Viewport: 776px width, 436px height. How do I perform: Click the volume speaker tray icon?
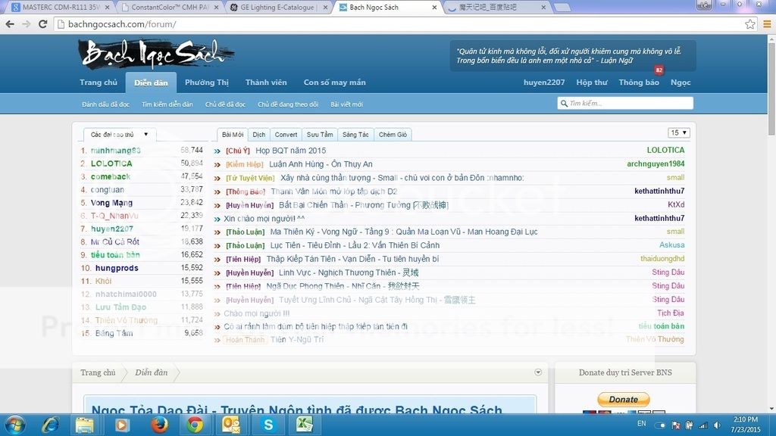click(x=717, y=425)
